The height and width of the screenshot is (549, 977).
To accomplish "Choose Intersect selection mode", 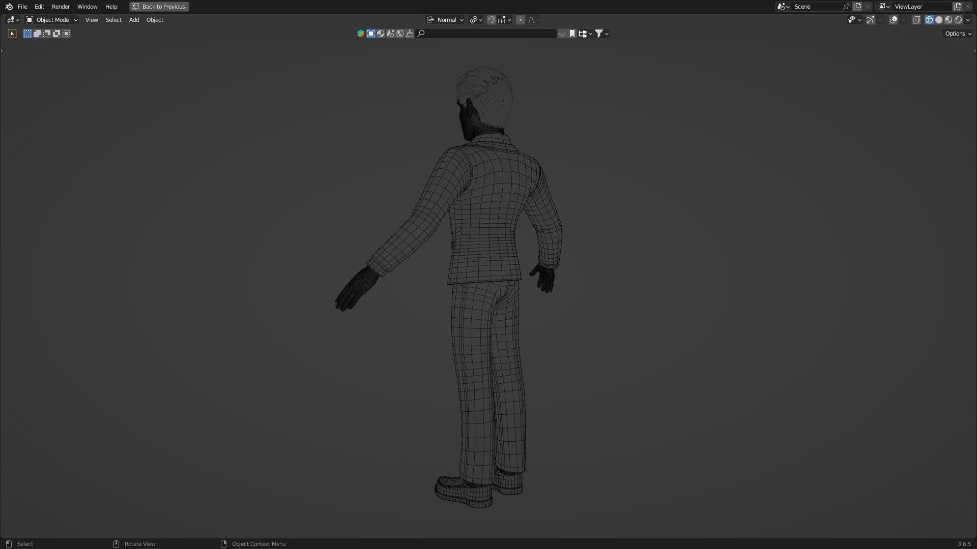I will (66, 34).
